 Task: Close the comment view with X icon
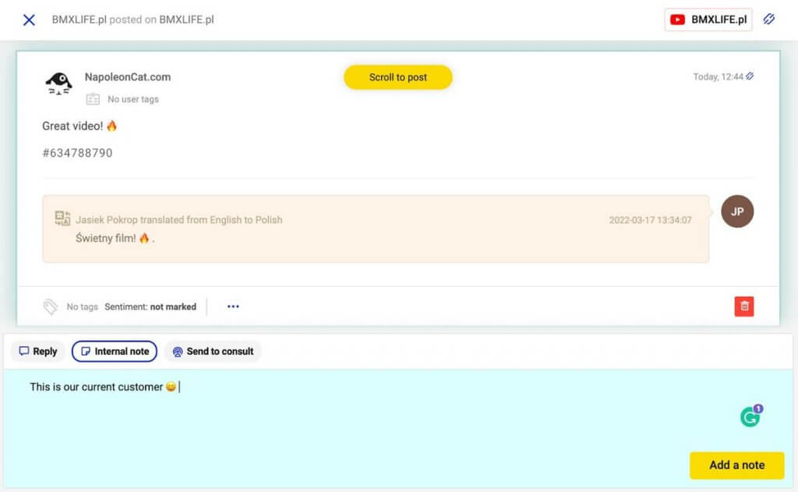pyautogui.click(x=29, y=19)
